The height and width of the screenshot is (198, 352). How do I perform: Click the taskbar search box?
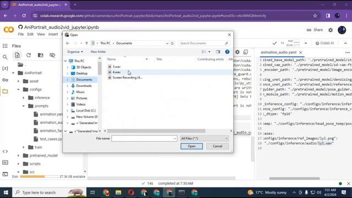click(x=49, y=193)
